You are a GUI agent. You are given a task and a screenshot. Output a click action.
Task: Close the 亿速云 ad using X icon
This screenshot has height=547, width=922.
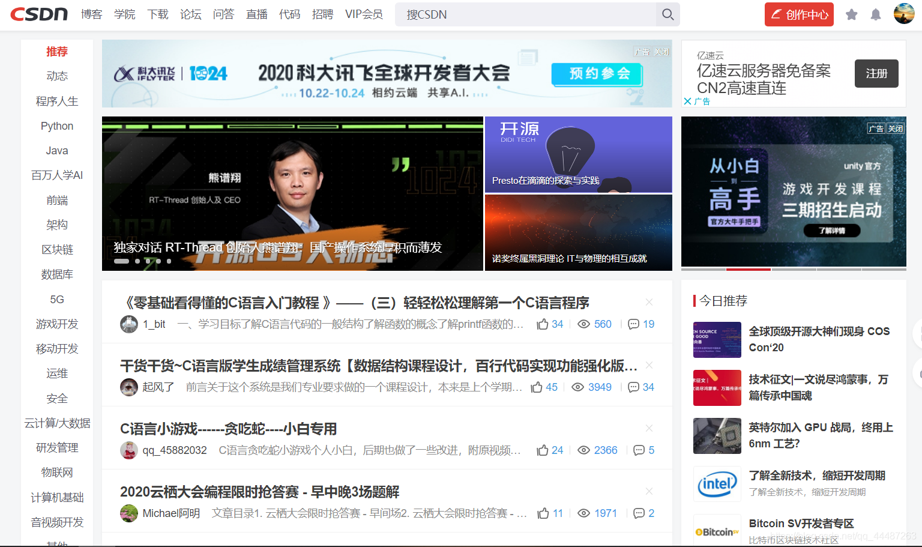coord(688,101)
